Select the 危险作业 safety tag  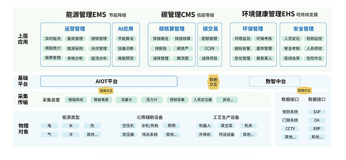(x=314, y=58)
